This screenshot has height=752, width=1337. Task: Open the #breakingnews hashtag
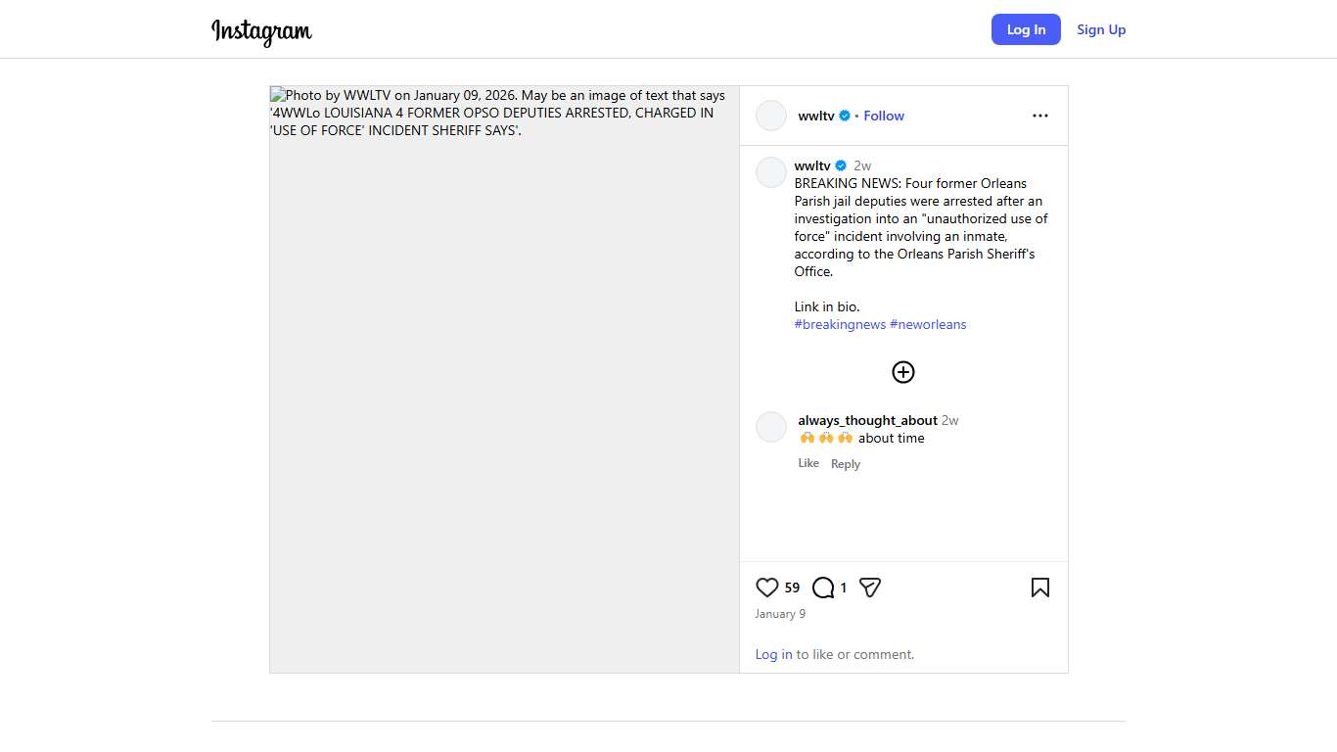click(x=840, y=324)
